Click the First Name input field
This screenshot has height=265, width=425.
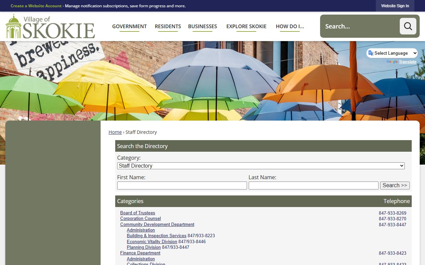coord(182,185)
